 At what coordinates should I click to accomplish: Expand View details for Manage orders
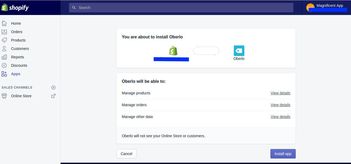[x=280, y=105]
